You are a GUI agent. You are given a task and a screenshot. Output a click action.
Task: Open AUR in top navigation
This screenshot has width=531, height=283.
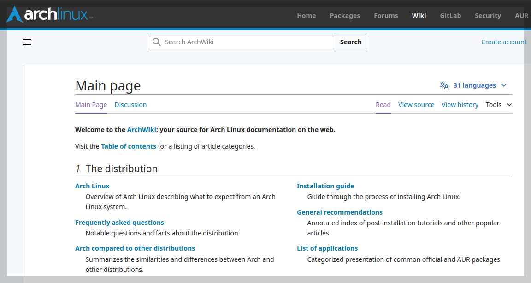pos(521,16)
